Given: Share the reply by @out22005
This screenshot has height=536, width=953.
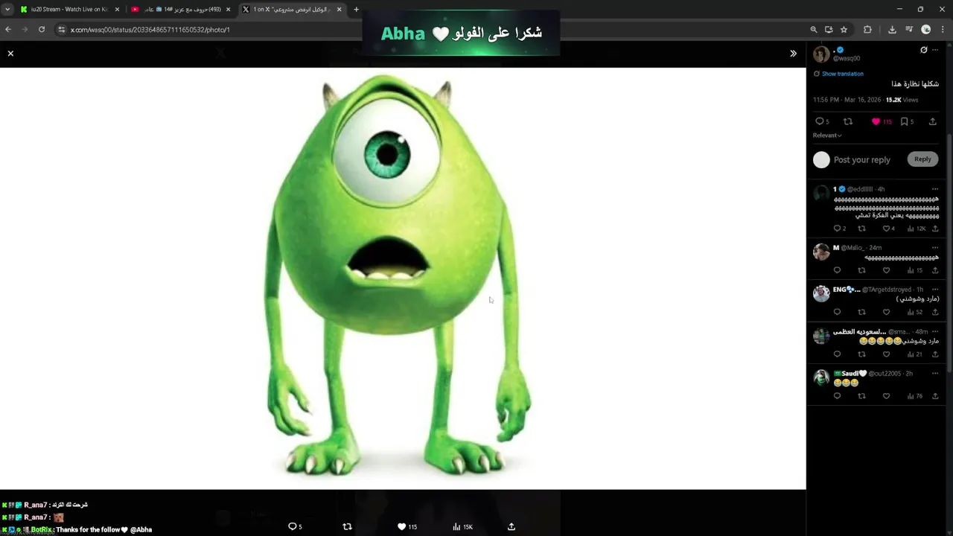Looking at the screenshot, I should tap(935, 396).
